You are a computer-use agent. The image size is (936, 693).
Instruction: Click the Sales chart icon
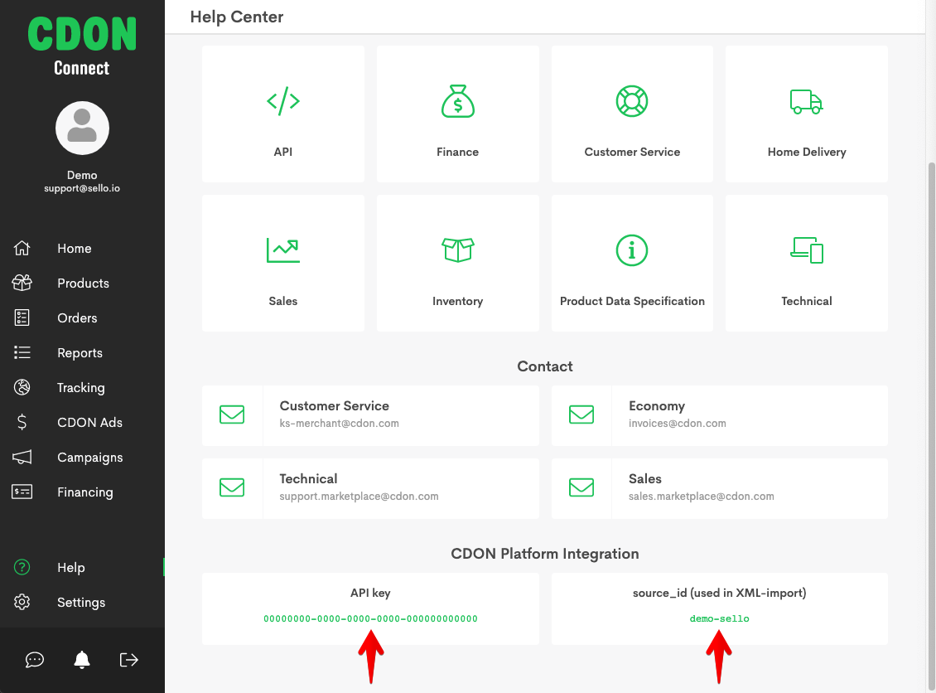(x=283, y=250)
